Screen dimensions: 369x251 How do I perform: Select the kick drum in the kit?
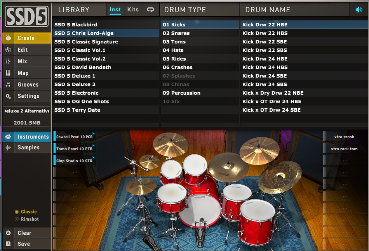tap(200, 209)
